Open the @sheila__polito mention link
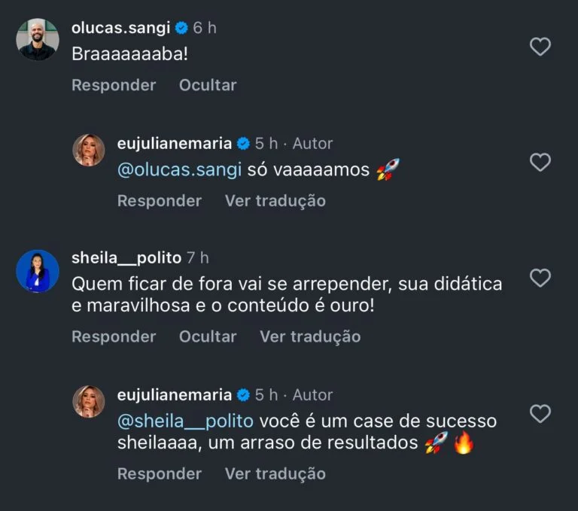The width and height of the screenshot is (578, 511). tap(185, 420)
